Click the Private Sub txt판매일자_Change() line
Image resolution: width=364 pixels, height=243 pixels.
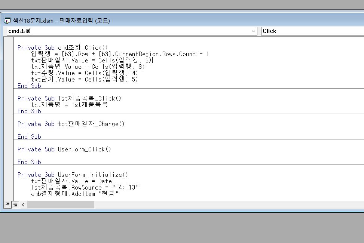pyautogui.click(x=71, y=124)
